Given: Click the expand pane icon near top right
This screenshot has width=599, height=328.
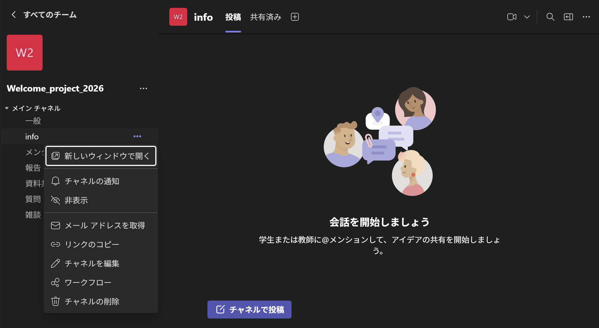Looking at the screenshot, I should [568, 17].
